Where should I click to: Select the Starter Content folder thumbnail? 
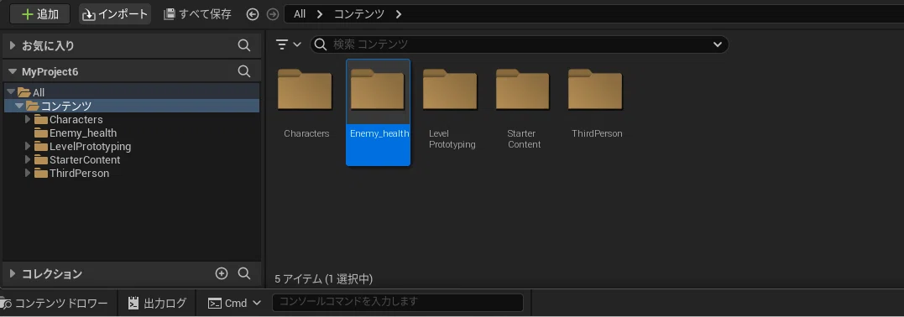click(x=523, y=91)
